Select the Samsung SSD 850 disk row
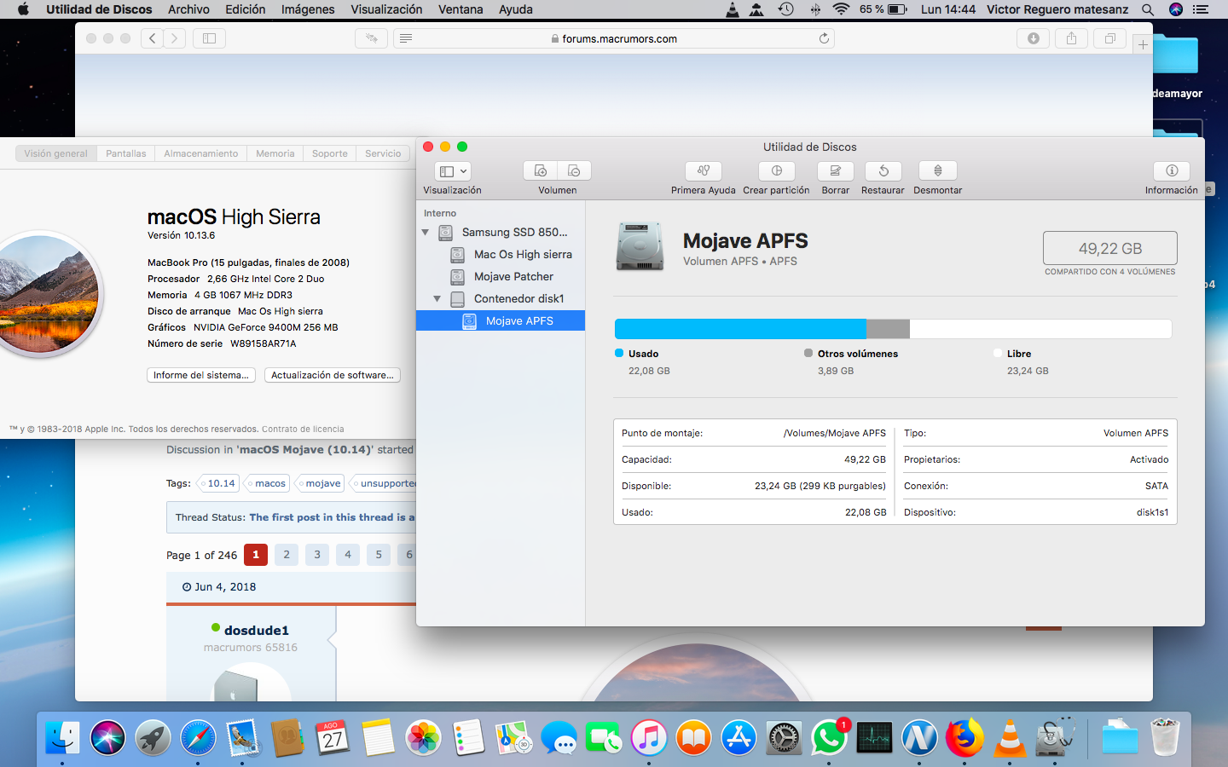1228x767 pixels. pyautogui.click(x=501, y=232)
